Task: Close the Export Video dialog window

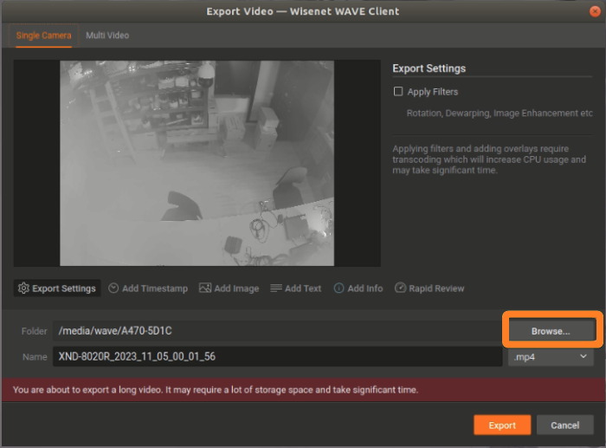Action: coord(595,11)
